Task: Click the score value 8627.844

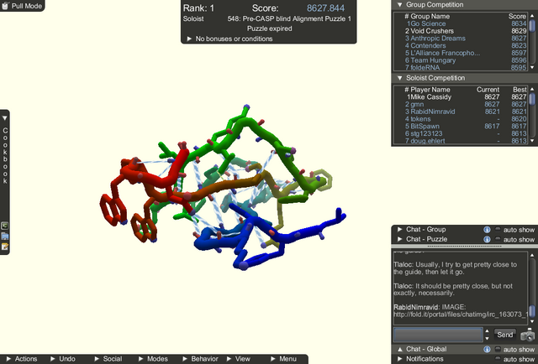Action: (x=325, y=8)
